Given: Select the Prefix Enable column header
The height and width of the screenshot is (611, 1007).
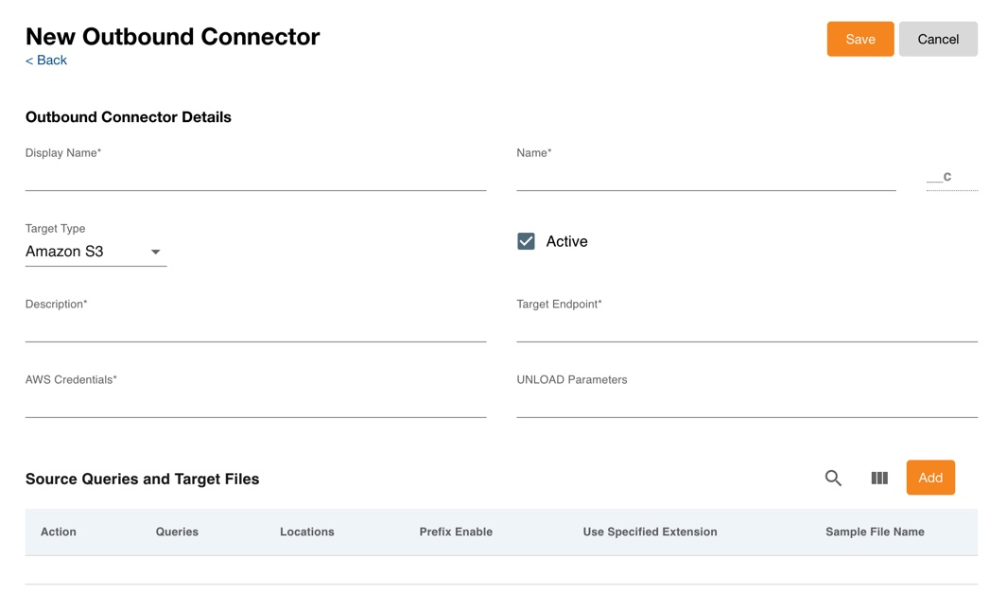Looking at the screenshot, I should [456, 532].
